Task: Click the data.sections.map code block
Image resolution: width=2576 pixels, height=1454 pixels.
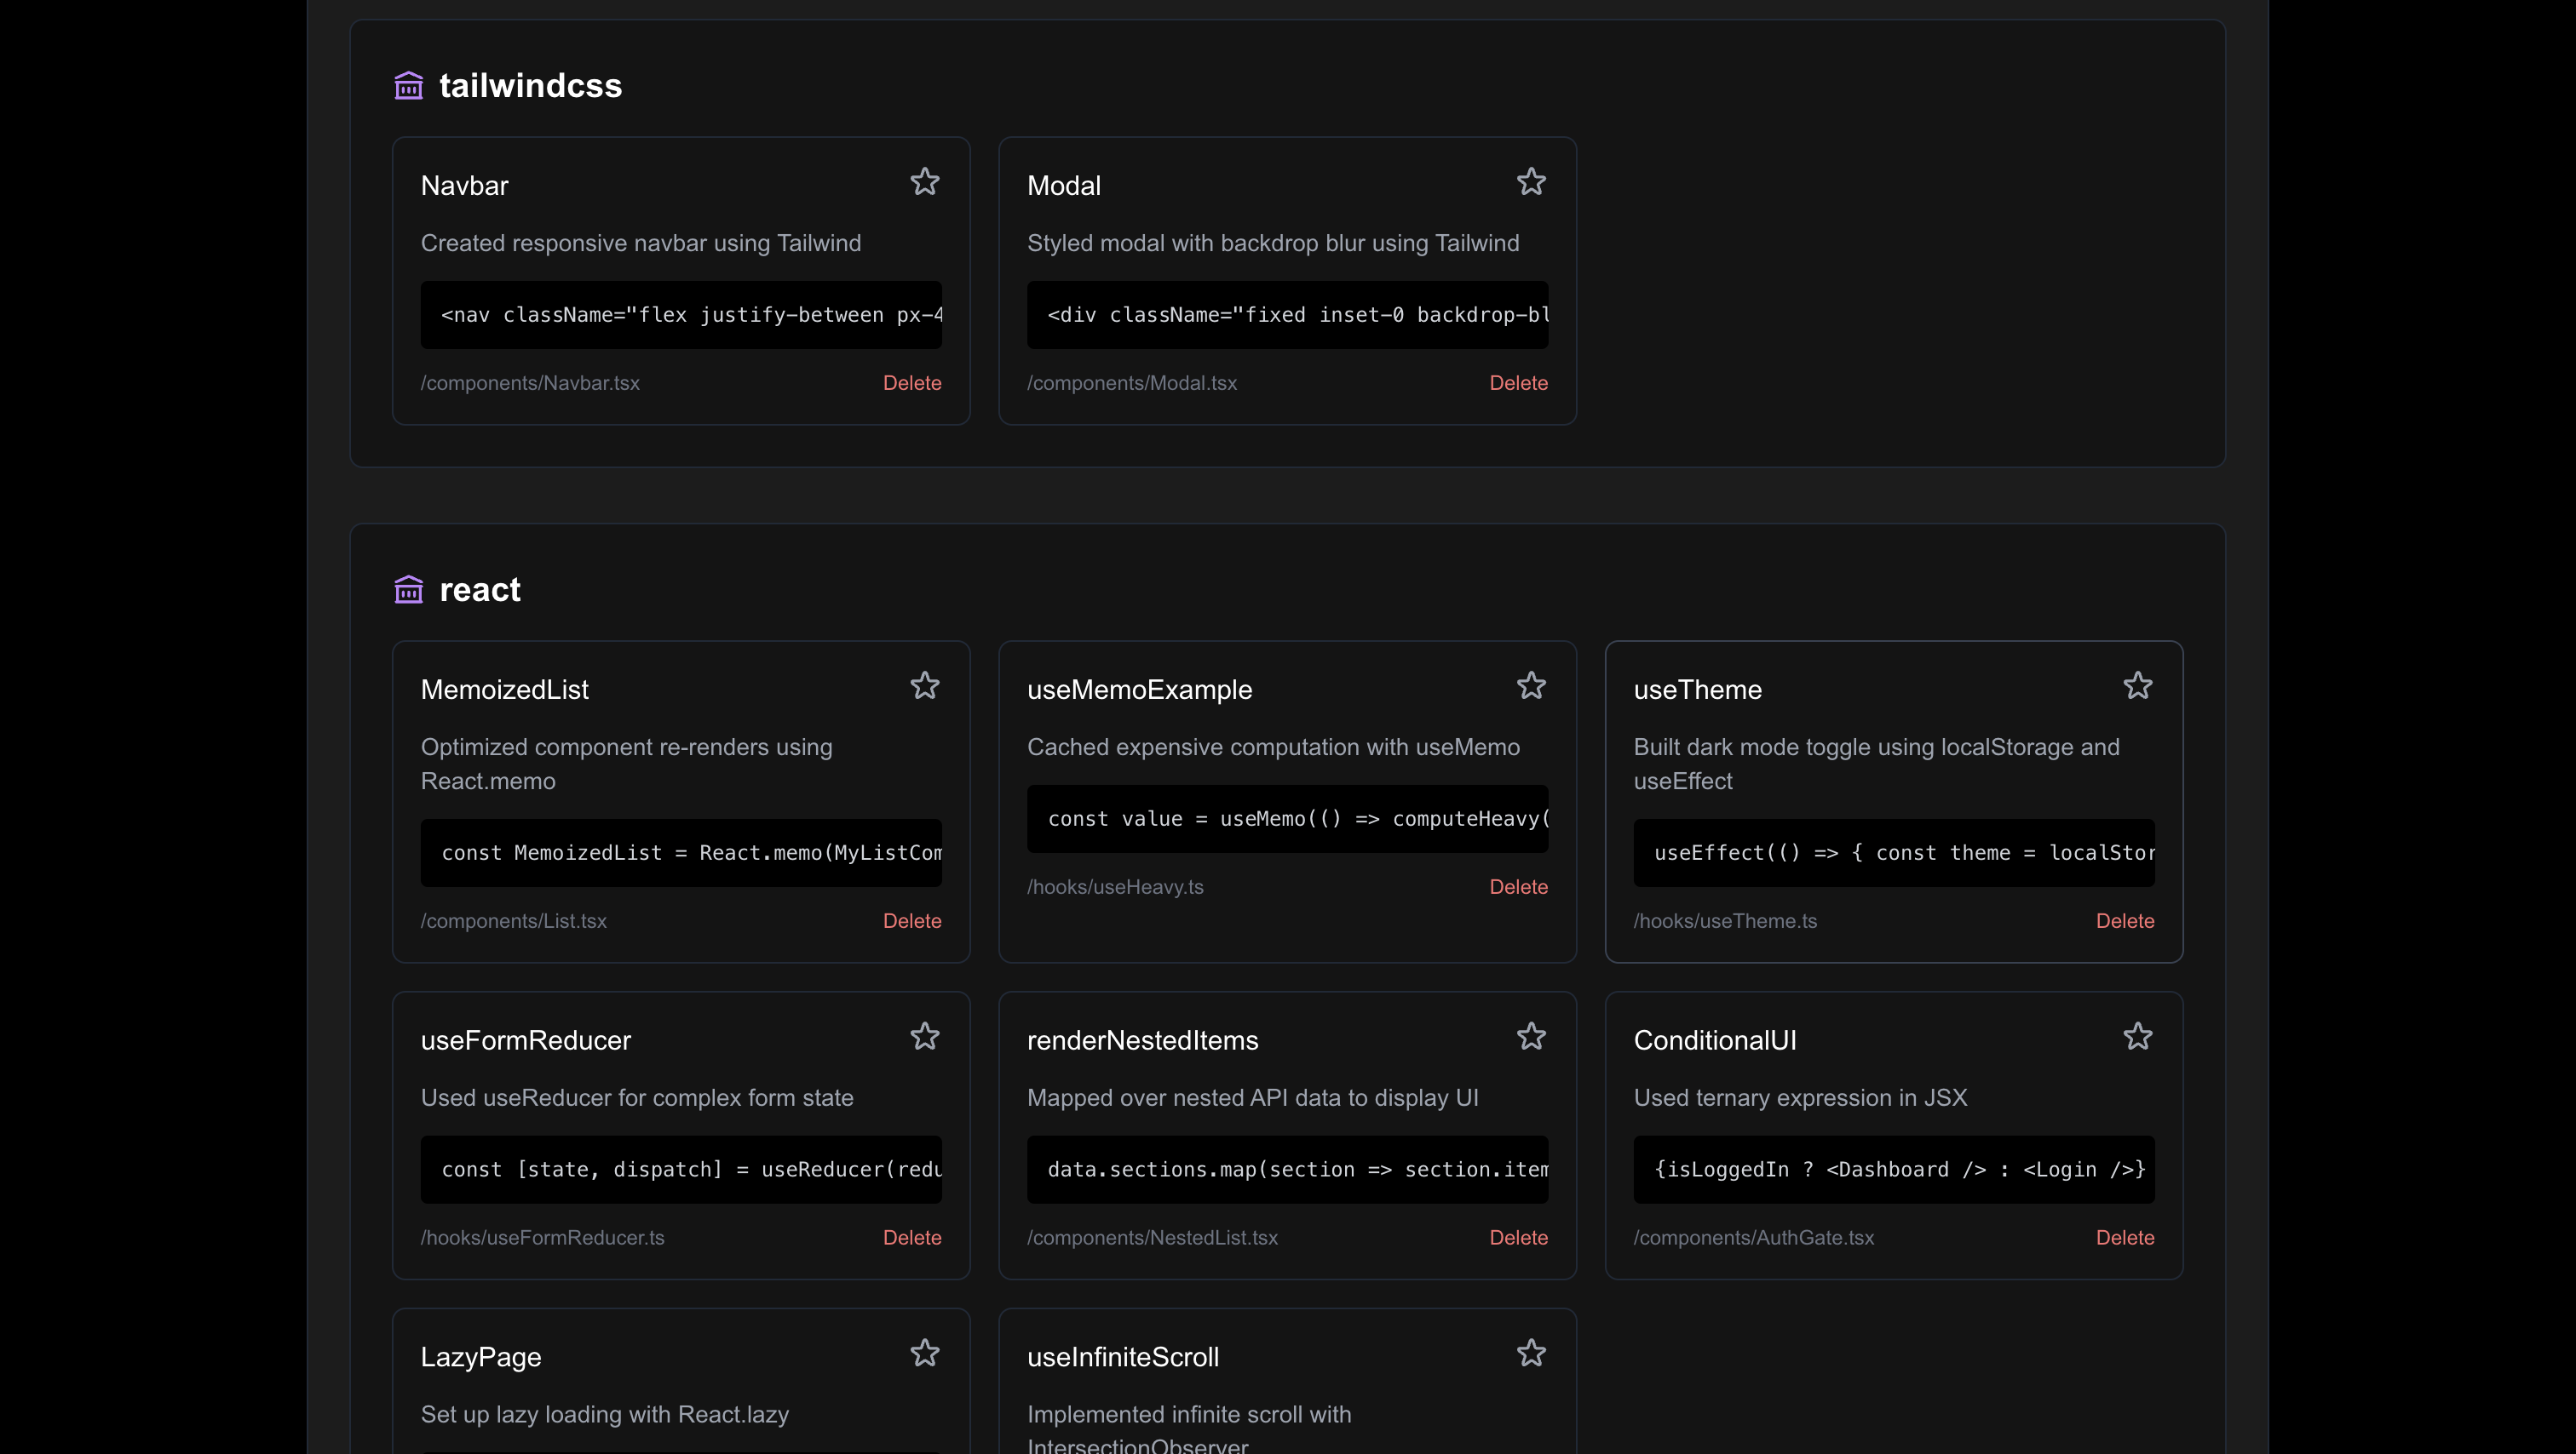Action: pyautogui.click(x=1287, y=1169)
